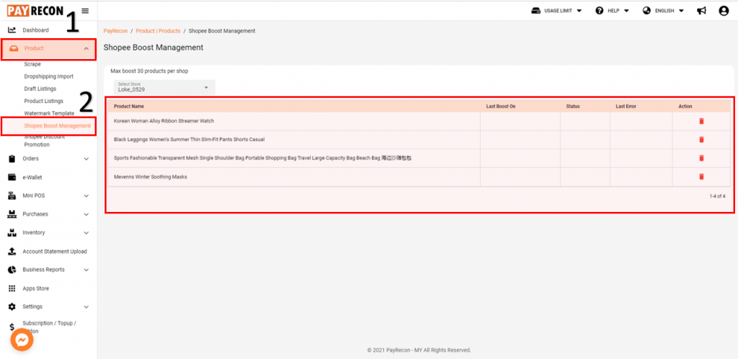Open Scrape in the Product submenu
Viewport: 738px width, 359px height.
(x=32, y=64)
